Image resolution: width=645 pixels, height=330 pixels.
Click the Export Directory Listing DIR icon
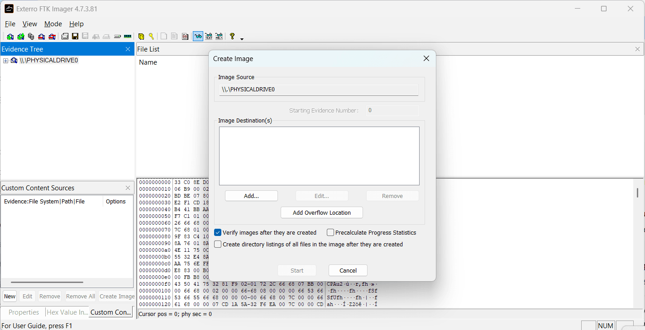click(185, 37)
